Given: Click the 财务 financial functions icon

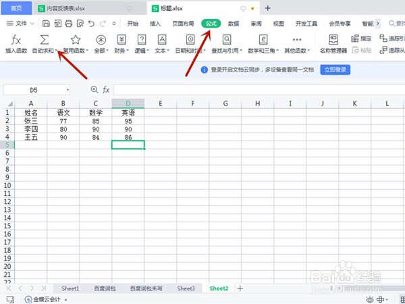Looking at the screenshot, I should pos(122,40).
